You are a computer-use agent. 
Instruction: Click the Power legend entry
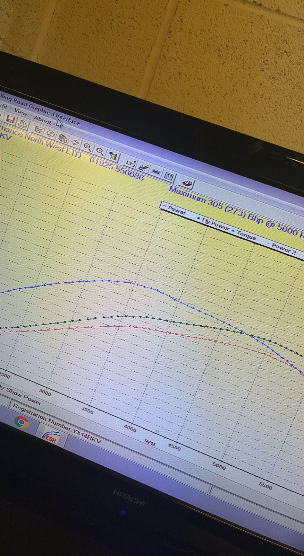click(174, 210)
